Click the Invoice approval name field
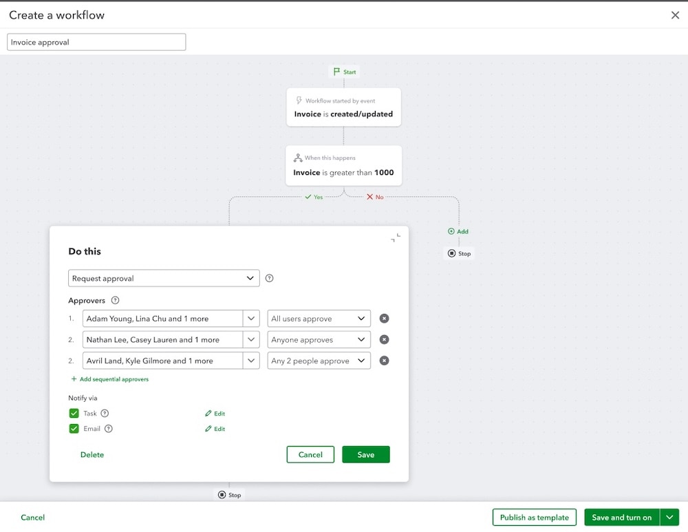Image resolution: width=688 pixels, height=532 pixels. point(96,42)
